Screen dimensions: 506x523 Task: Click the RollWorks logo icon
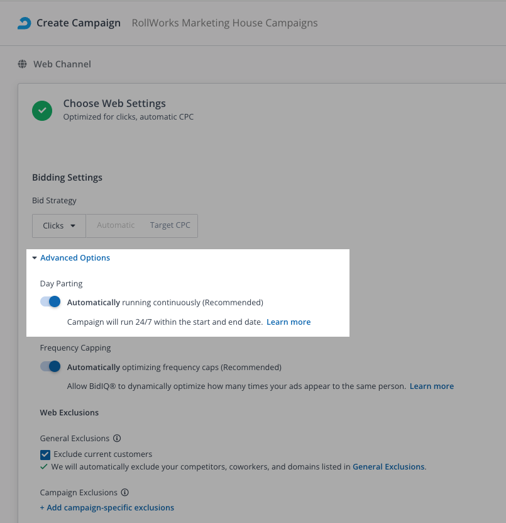click(24, 23)
